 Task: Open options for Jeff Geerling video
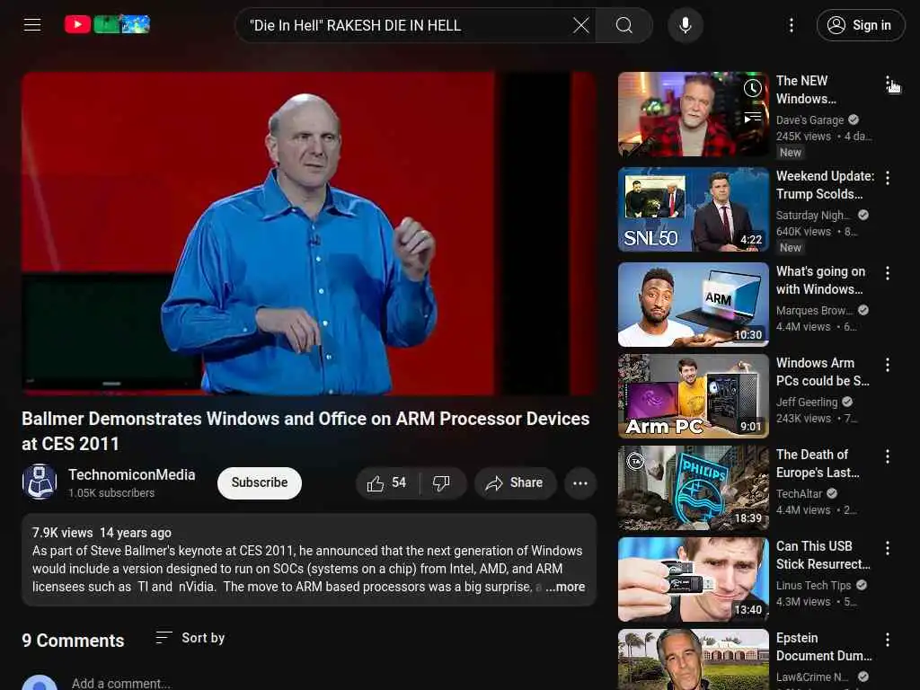888,365
